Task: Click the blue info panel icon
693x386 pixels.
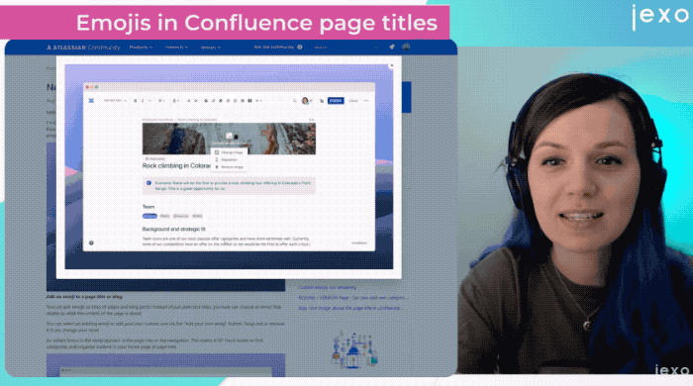Action: 148,183
